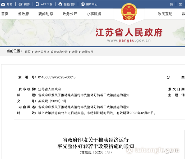
Task: Click the 时效 validity period text
Action: click(x=97, y=113)
